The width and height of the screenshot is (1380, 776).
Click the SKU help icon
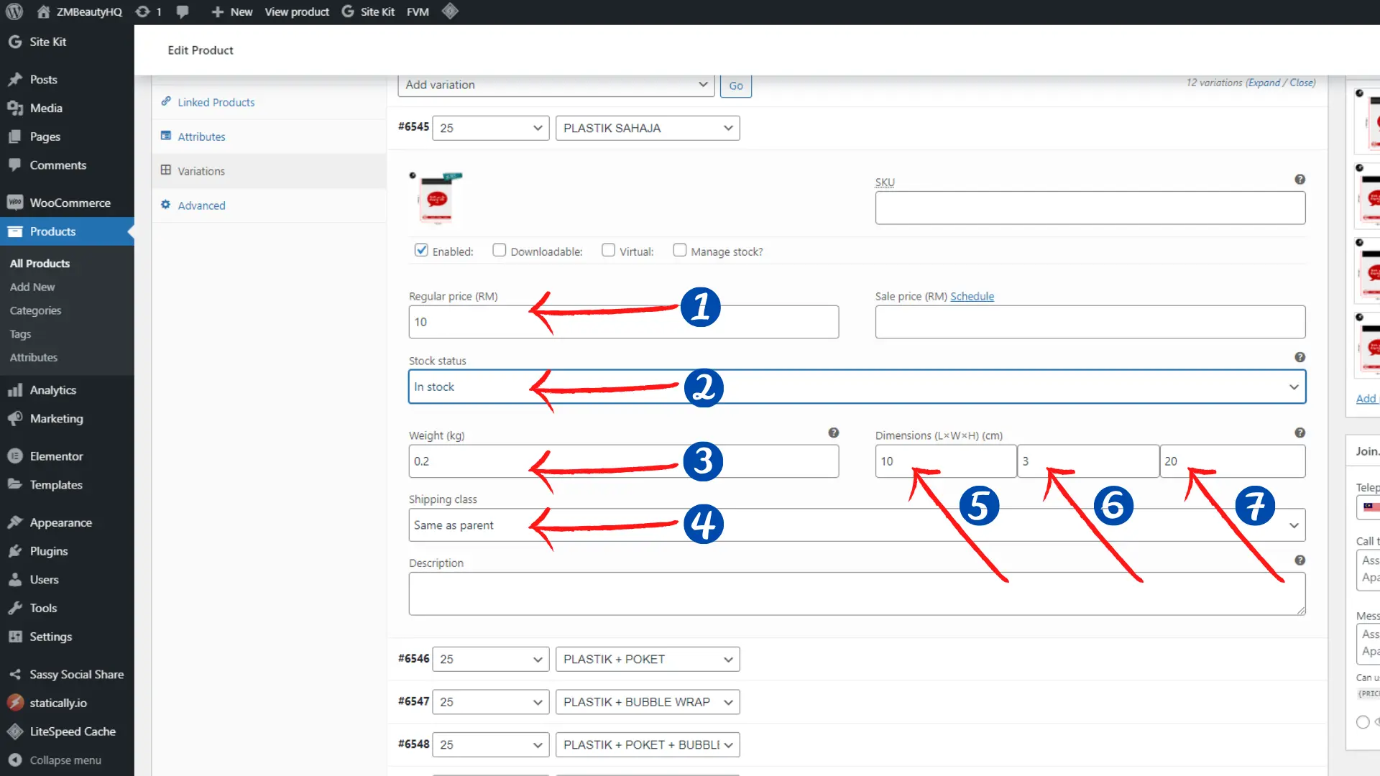coord(1299,180)
